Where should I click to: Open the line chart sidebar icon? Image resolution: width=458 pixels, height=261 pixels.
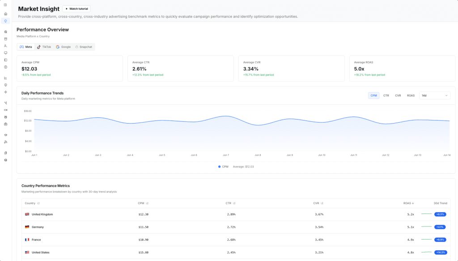pyautogui.click(x=5, y=78)
